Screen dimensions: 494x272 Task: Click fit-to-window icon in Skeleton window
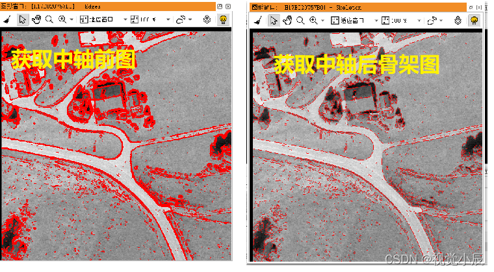click(x=335, y=21)
